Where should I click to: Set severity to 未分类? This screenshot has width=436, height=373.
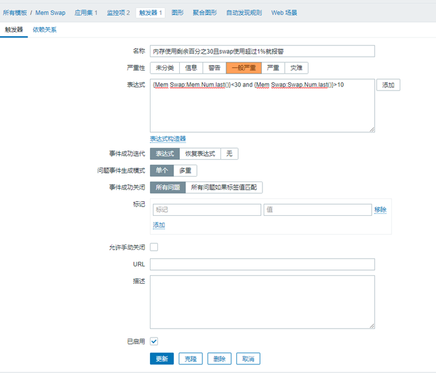click(165, 68)
